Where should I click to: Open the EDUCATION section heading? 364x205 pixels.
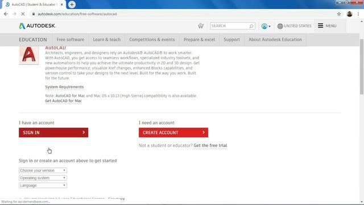tap(33, 40)
